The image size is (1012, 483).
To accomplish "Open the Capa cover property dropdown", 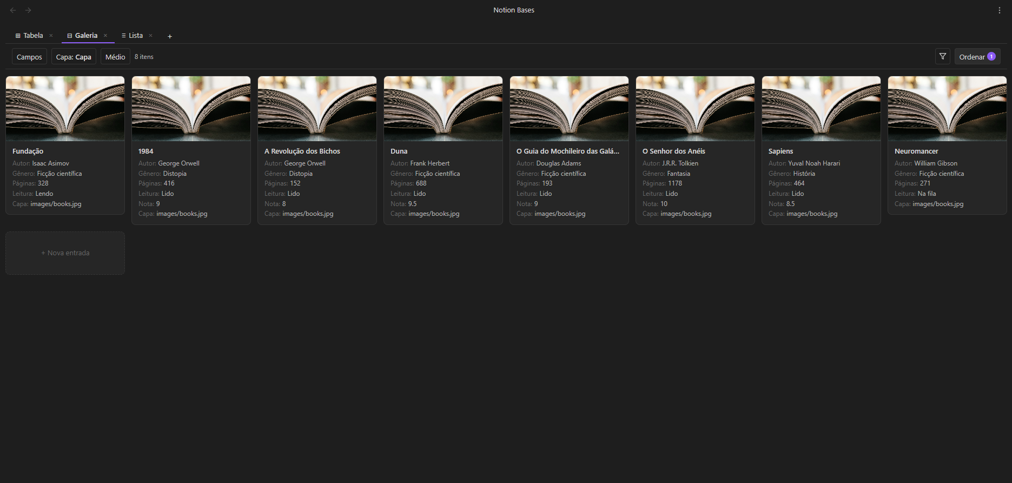I will tap(74, 57).
